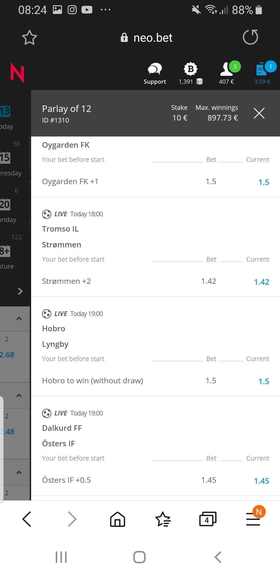280x575 pixels.
Task: Expand sidebar with right chevron arrow
Action: coord(20,291)
